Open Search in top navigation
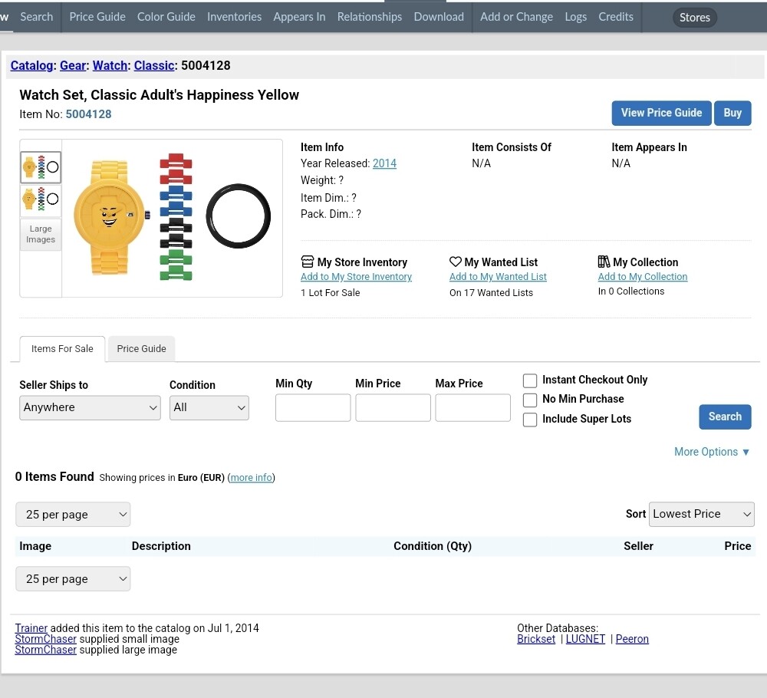The height and width of the screenshot is (698, 767). [37, 17]
